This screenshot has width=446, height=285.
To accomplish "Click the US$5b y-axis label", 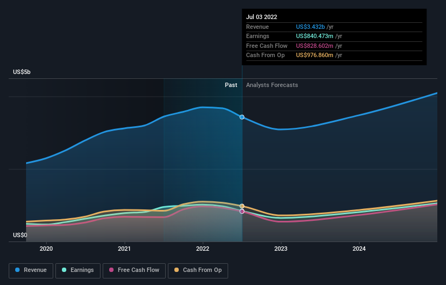I will (x=22, y=72).
